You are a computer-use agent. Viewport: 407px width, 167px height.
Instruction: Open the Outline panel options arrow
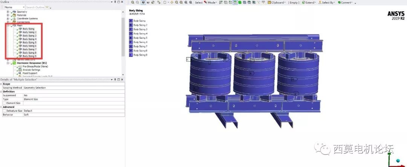(112, 2)
